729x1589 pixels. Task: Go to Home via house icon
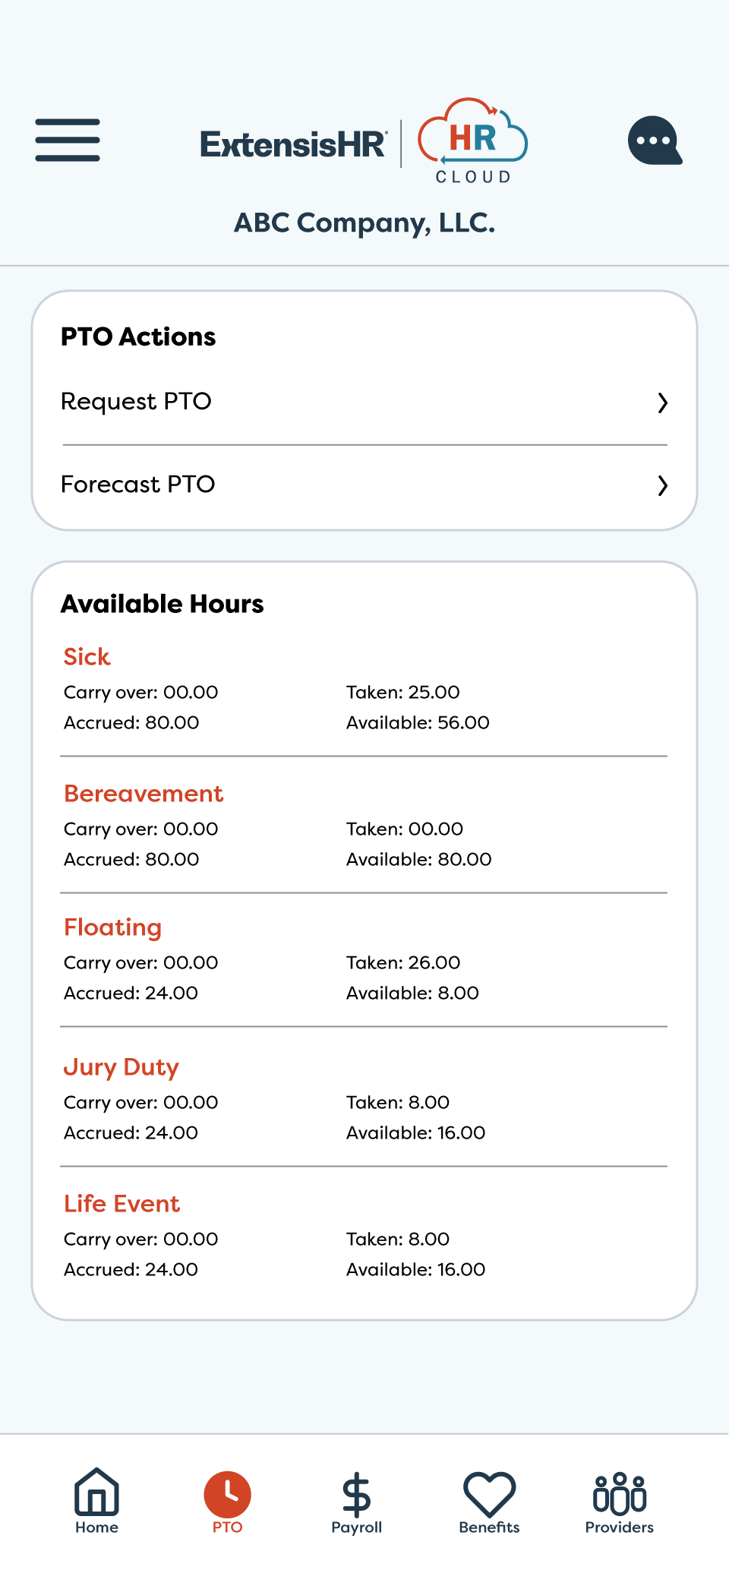click(96, 1492)
